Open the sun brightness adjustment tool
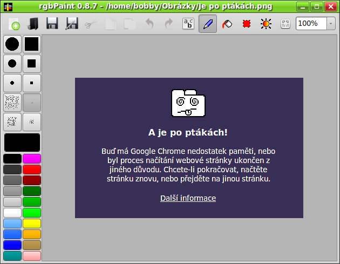The image size is (340, 264). pyautogui.click(x=266, y=24)
